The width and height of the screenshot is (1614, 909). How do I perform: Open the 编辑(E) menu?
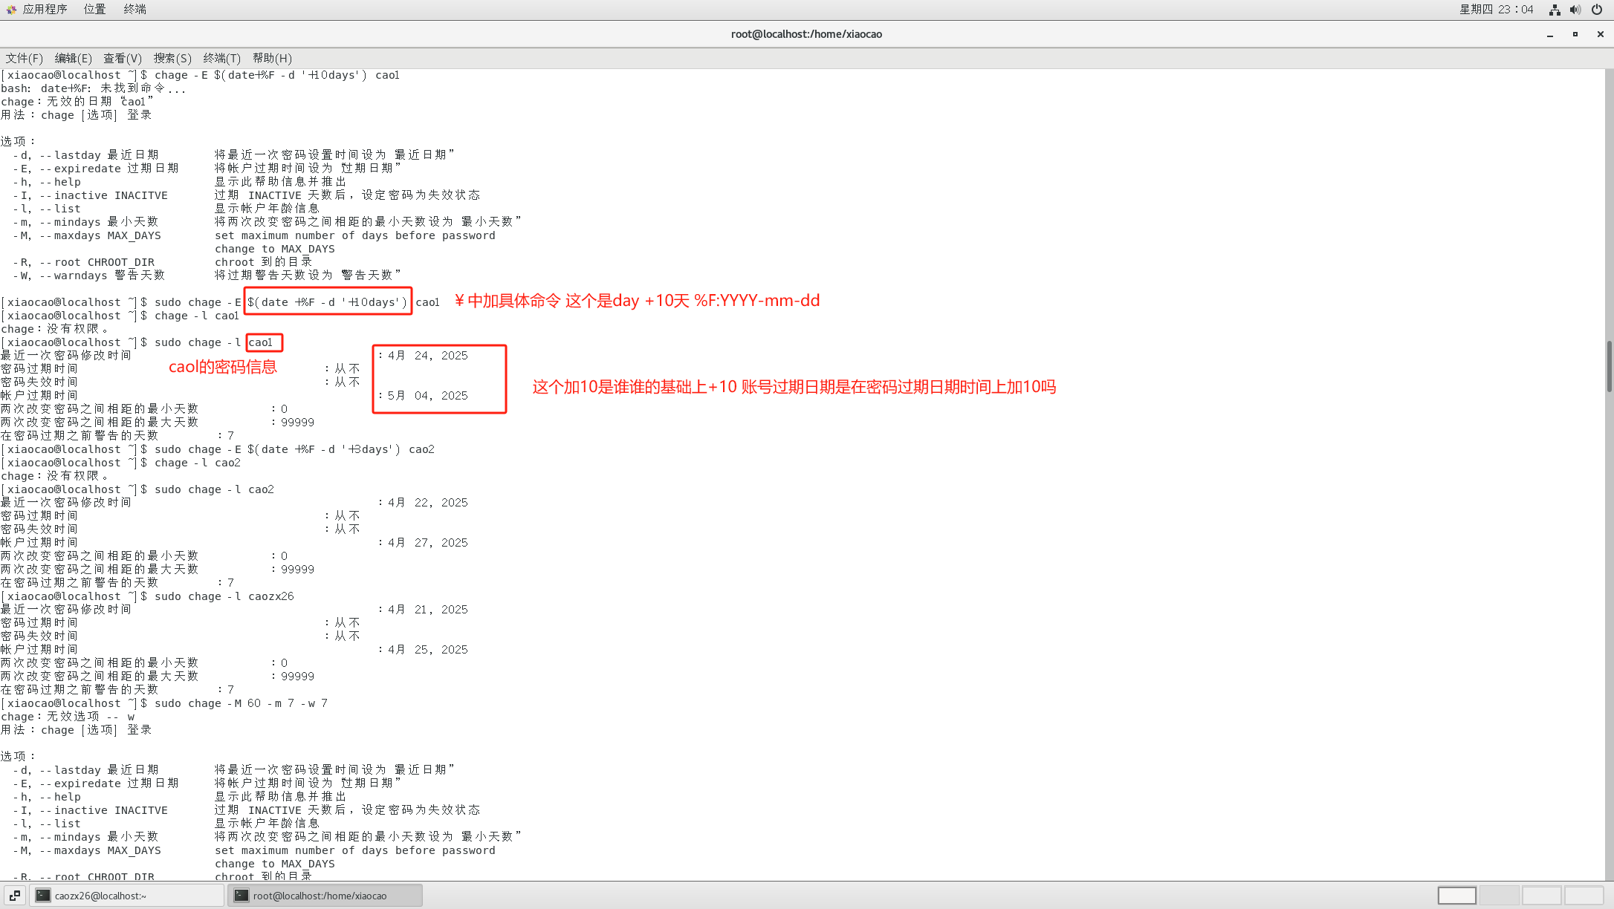click(73, 58)
